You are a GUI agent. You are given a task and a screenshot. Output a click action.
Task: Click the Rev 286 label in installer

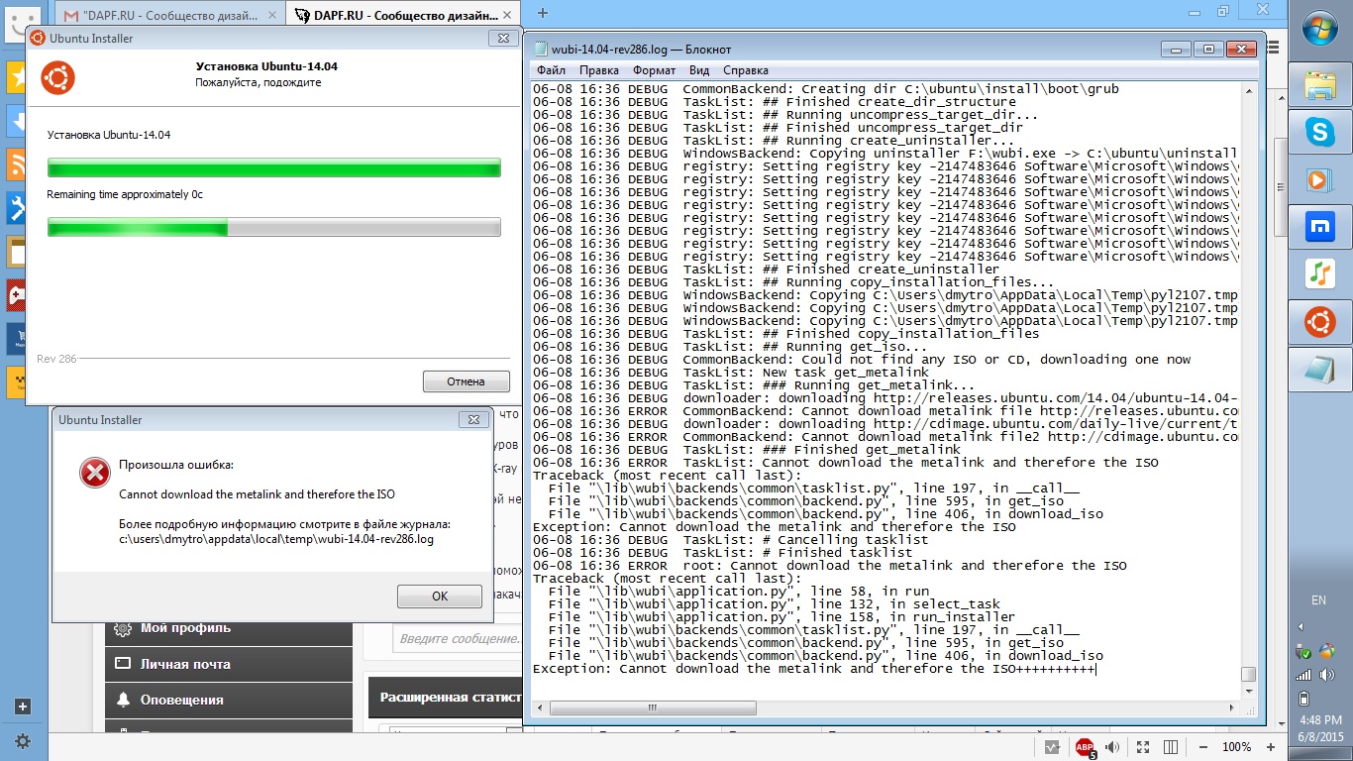tap(56, 359)
